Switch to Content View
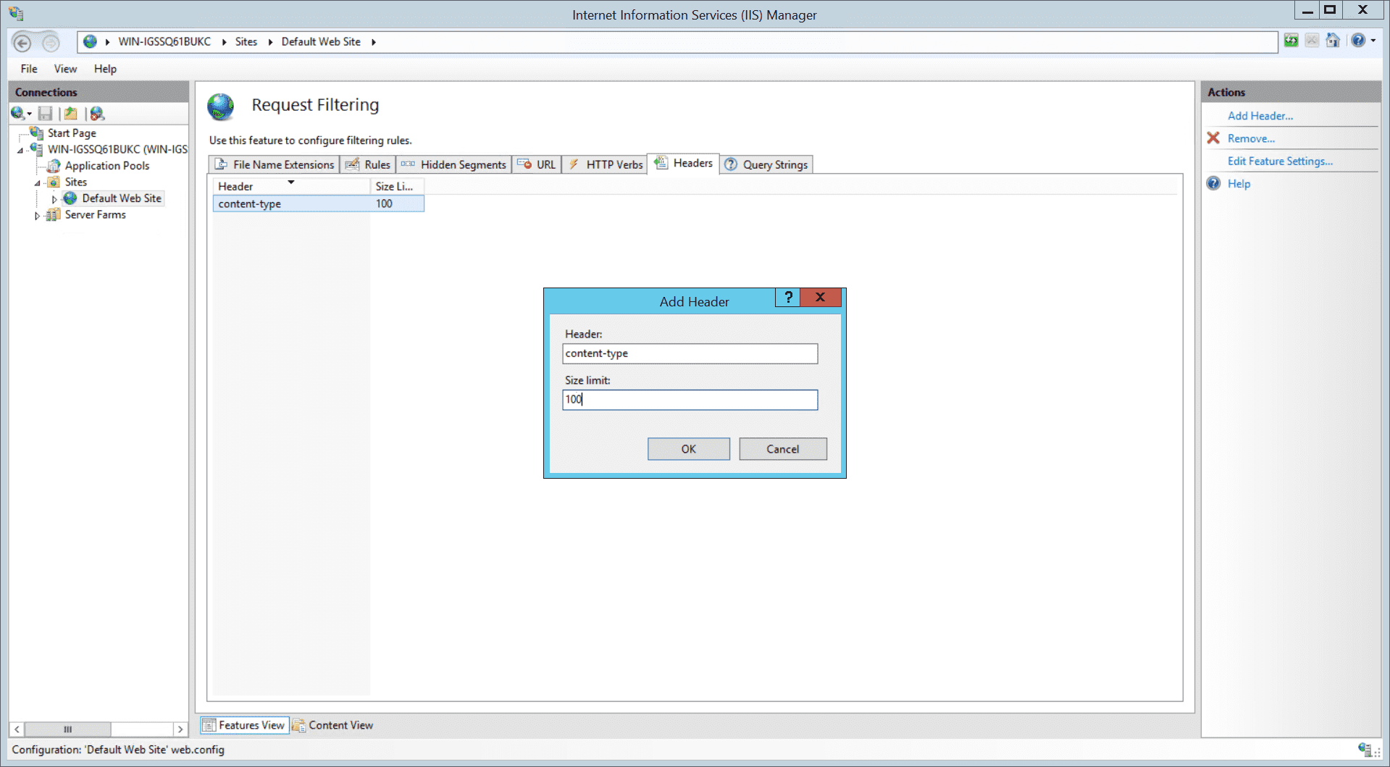Image resolution: width=1390 pixels, height=767 pixels. [333, 725]
